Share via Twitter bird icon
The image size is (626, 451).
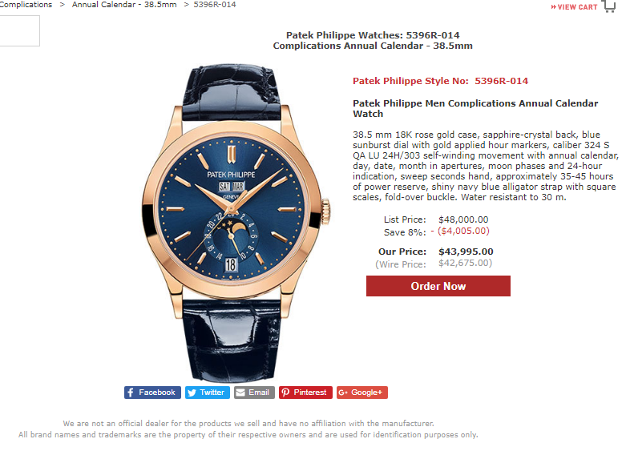pyautogui.click(x=192, y=393)
